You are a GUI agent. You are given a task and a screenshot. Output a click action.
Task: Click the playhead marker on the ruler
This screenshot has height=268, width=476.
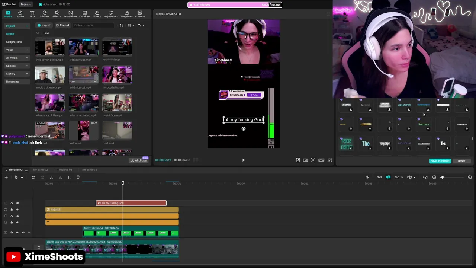(123, 183)
